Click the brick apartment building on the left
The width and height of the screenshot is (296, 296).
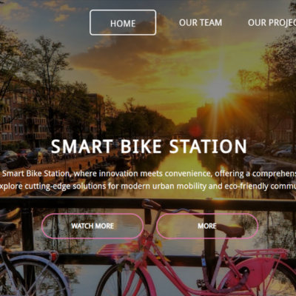(x=22, y=118)
